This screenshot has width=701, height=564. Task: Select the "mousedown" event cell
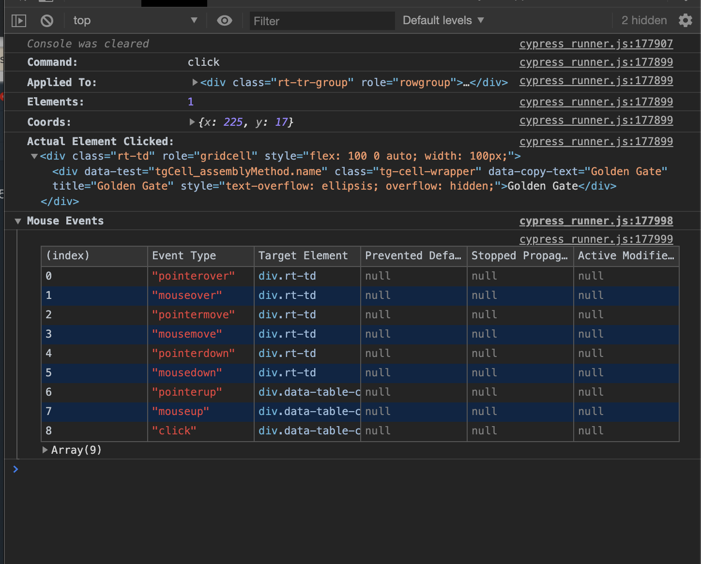201,373
